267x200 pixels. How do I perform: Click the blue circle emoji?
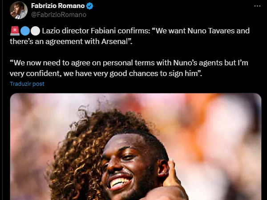(x=25, y=31)
